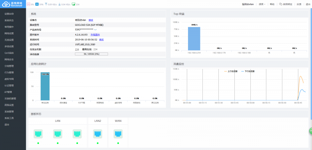Open QoS monitoring in the sidebar
This screenshot has width=312, height=150.
coord(9,53)
